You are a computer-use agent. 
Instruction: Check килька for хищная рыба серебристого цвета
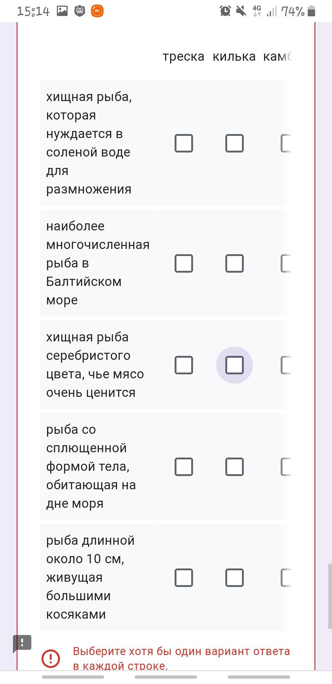(x=235, y=365)
